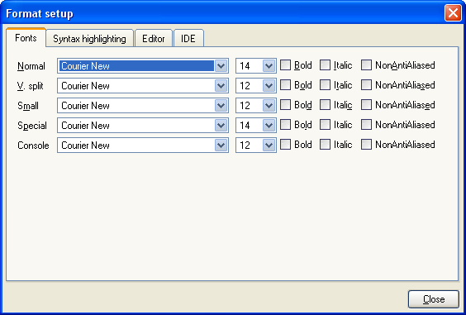Image resolution: width=466 pixels, height=315 pixels.
Task: Check NonAntiAliased for V. split font
Action: point(366,85)
